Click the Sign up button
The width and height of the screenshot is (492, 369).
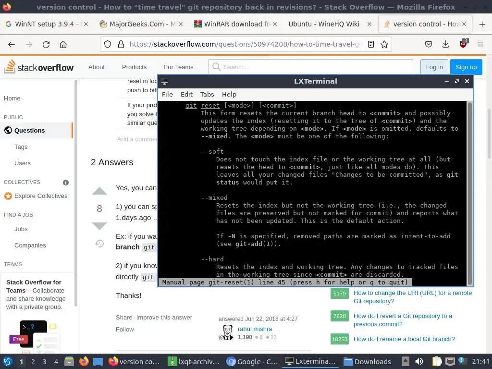466,67
